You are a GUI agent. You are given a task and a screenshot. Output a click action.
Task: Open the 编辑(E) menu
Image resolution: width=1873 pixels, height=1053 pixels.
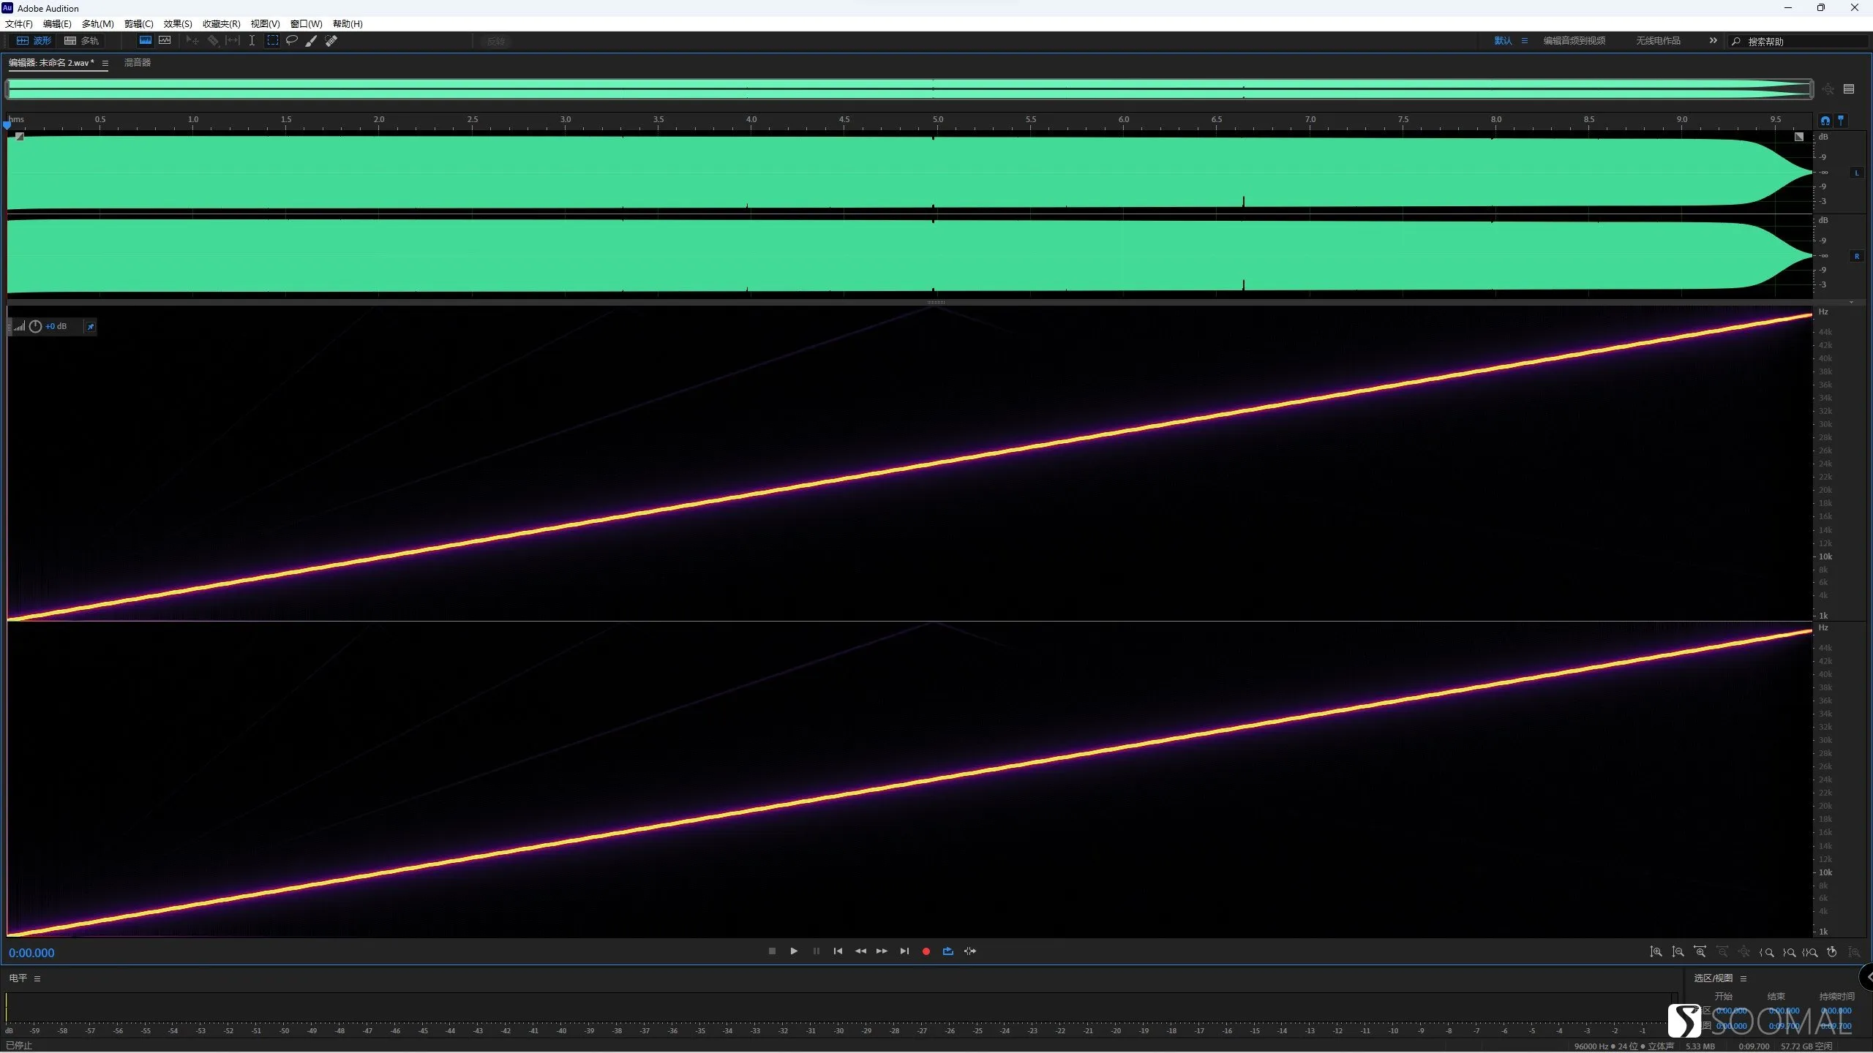tap(57, 23)
